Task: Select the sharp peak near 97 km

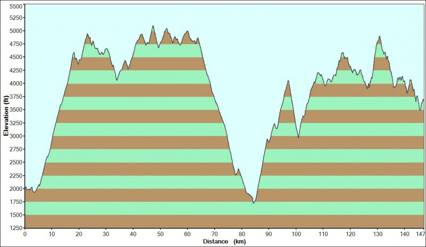Action: [x=288, y=81]
